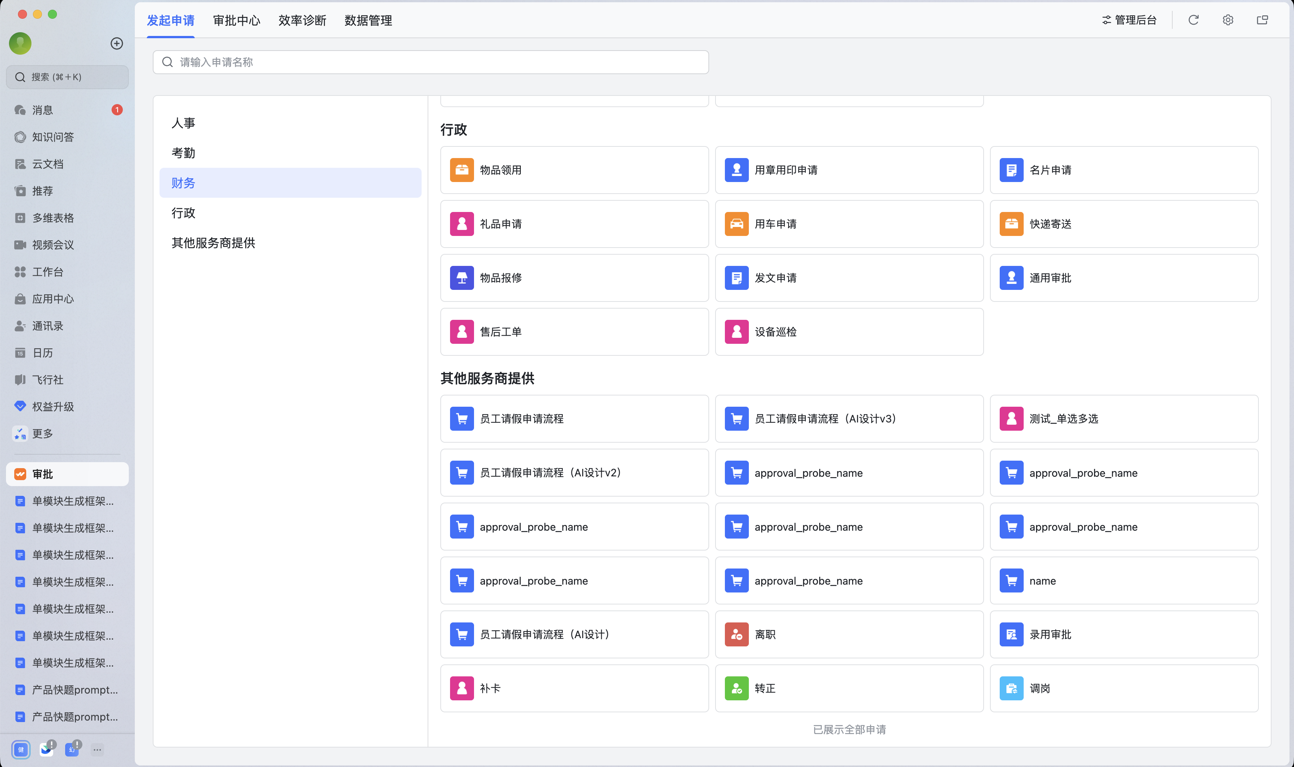The height and width of the screenshot is (767, 1294).
Task: Open 发文申请 application card
Action: (849, 278)
